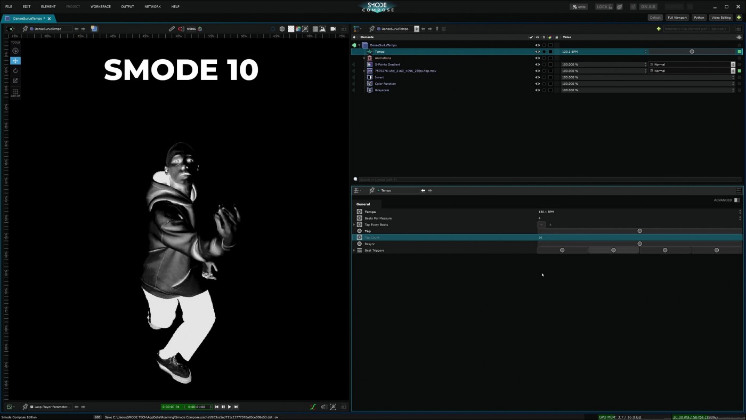Screen dimensions: 746x420
Task: Open the DanseSurLeTempo selector in the element tree header
Action: [x=396, y=29]
